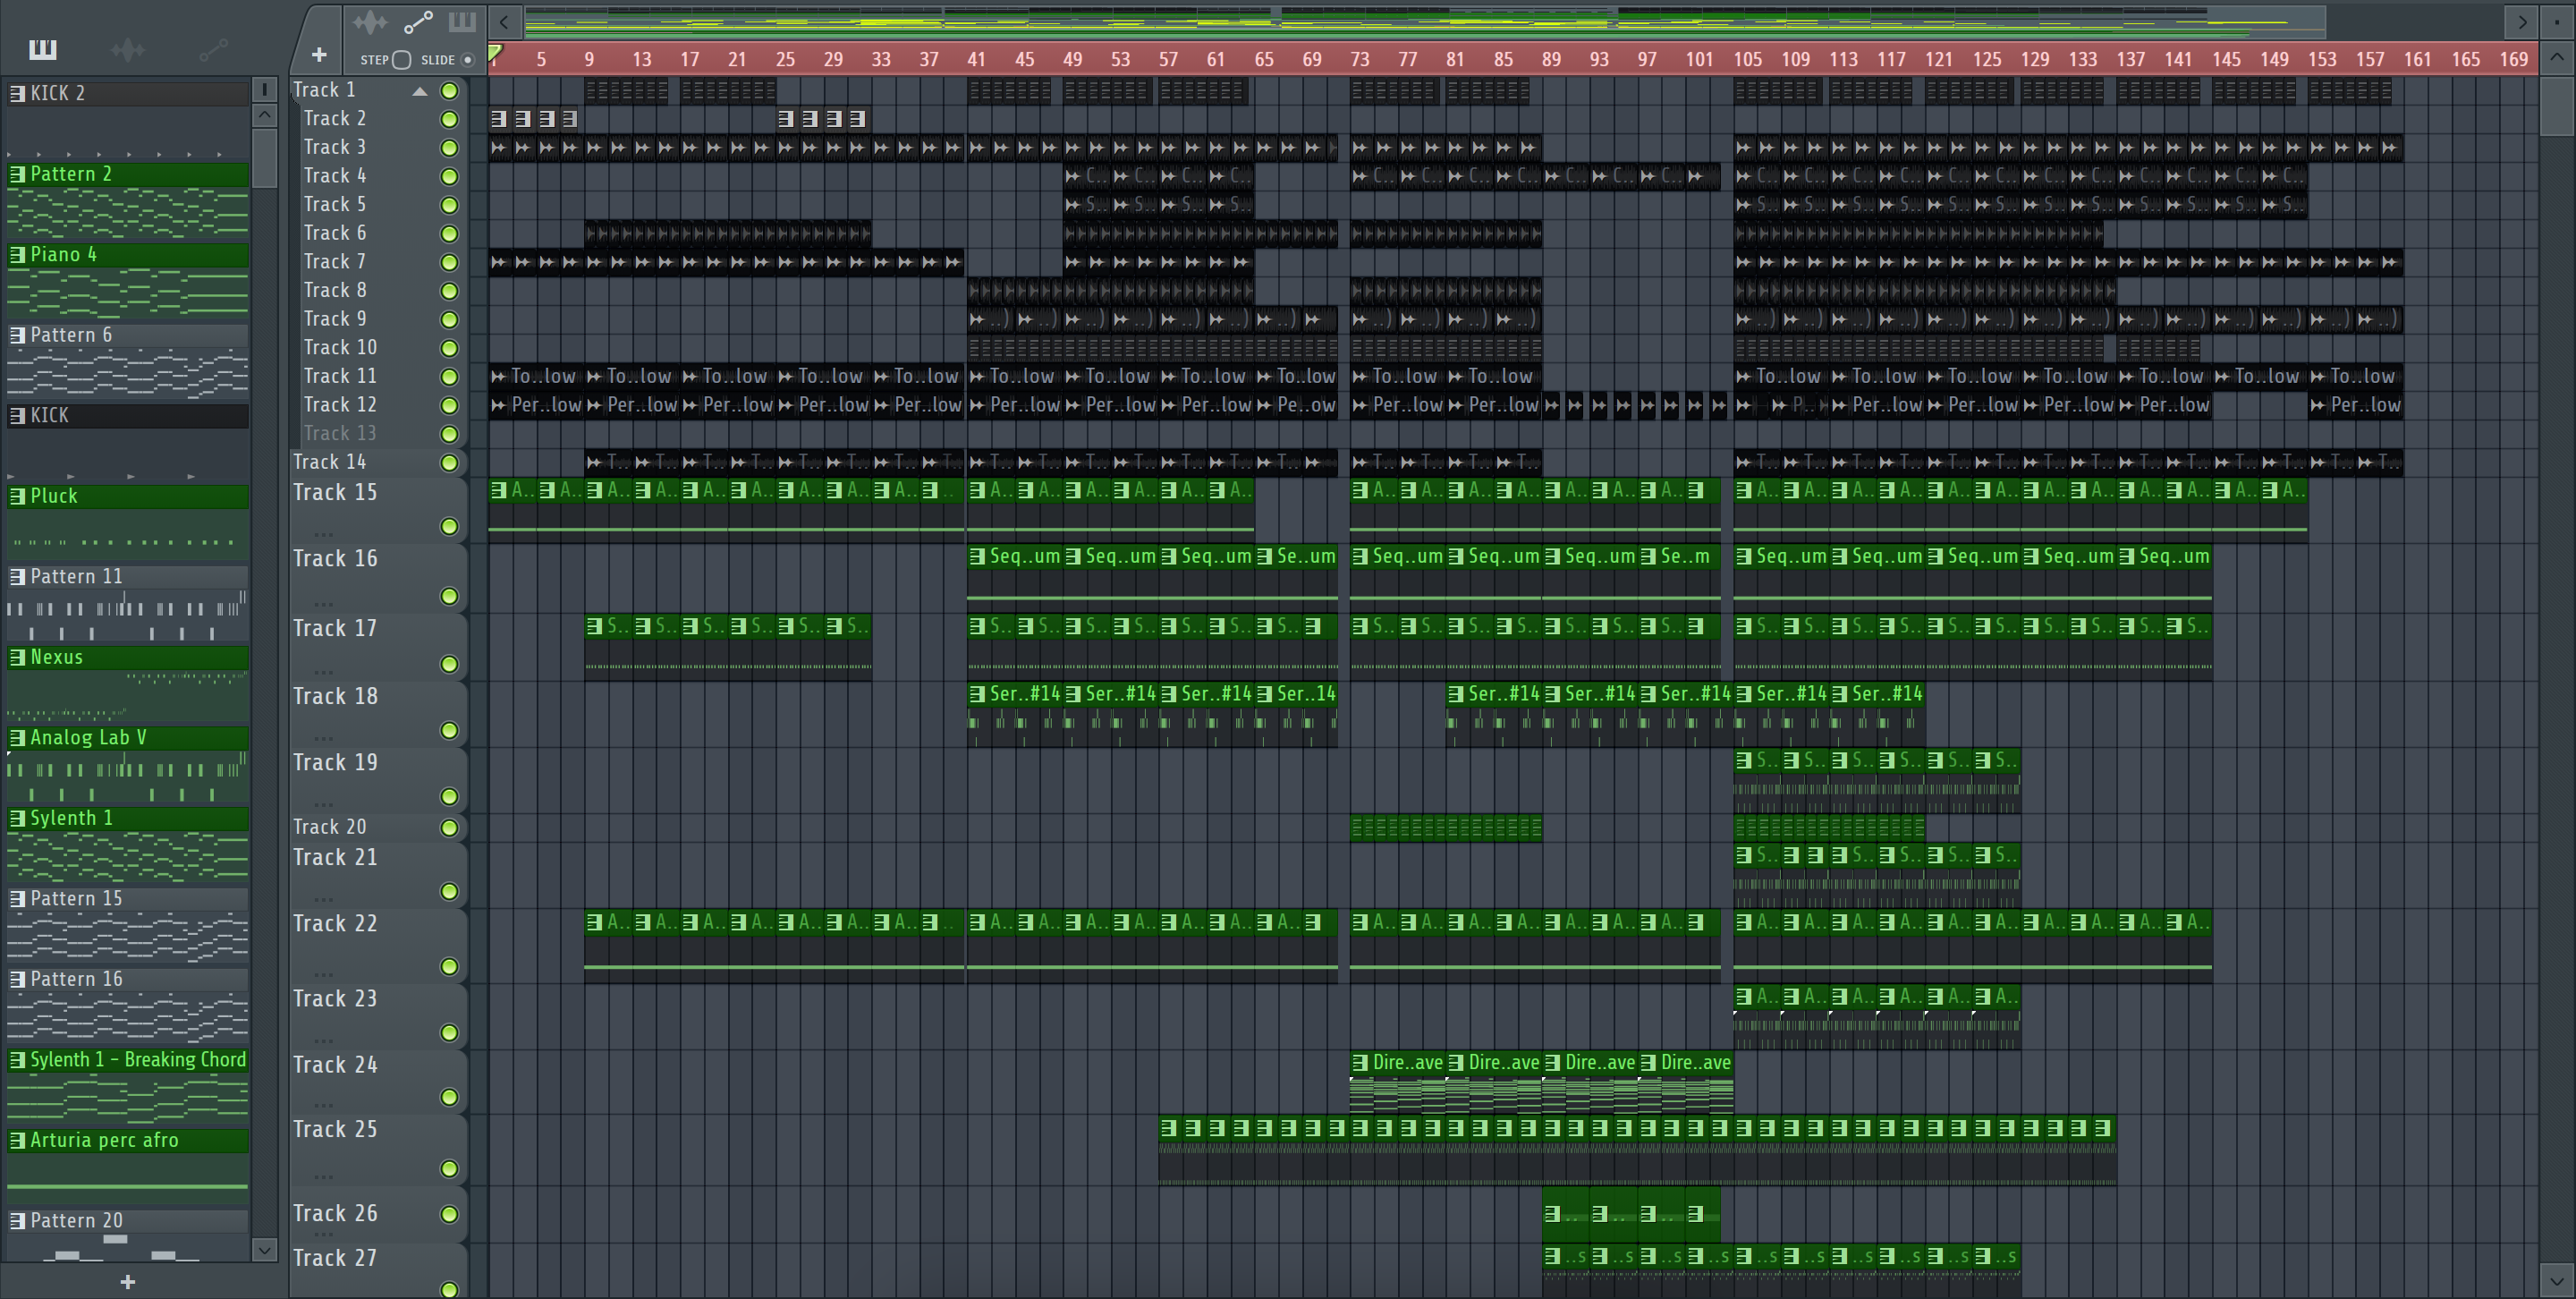The height and width of the screenshot is (1299, 2576).
Task: Mute Track 3 using green light
Action: click(x=449, y=148)
